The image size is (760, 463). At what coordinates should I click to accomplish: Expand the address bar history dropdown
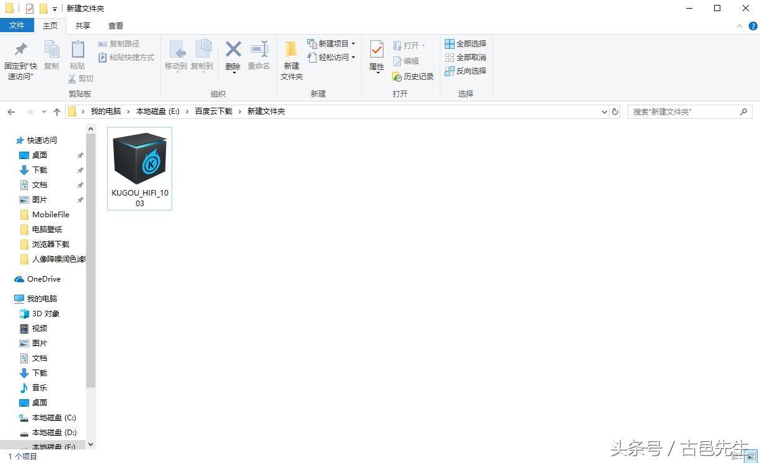(604, 112)
